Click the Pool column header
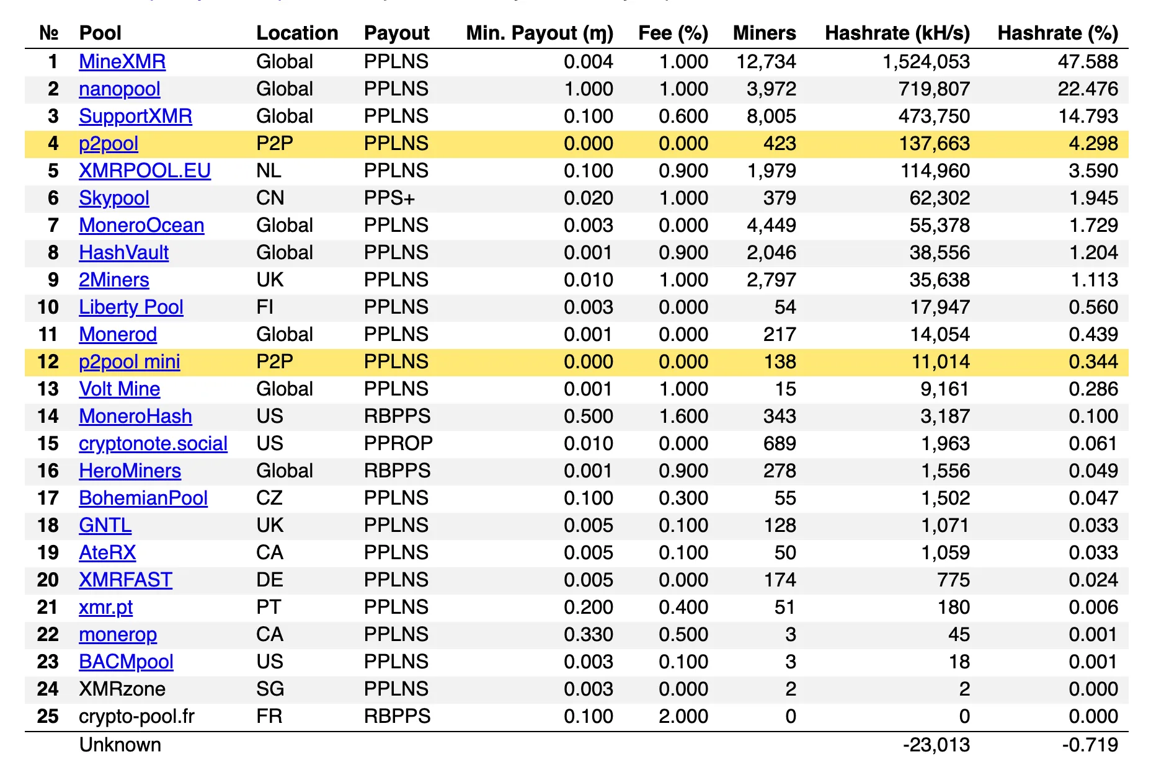This screenshot has width=1151, height=770. [100, 33]
